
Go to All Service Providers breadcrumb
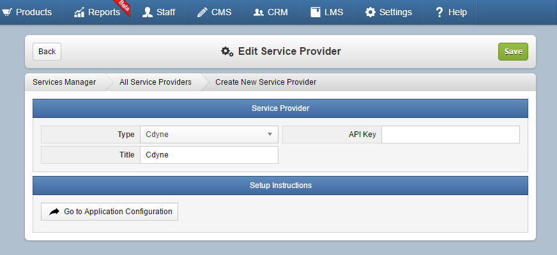[x=155, y=82]
